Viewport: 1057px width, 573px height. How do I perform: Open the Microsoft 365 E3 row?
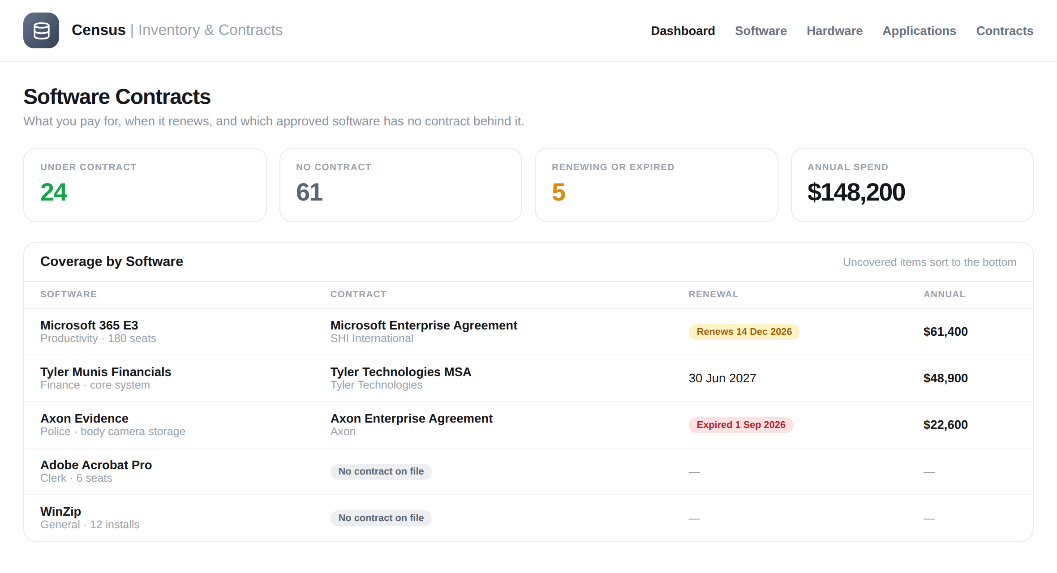pos(528,332)
